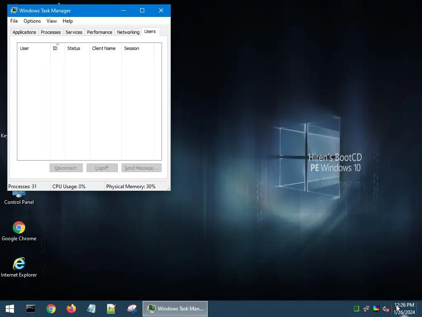
Task: Click the Processes: 31 status text
Action: [x=22, y=187]
